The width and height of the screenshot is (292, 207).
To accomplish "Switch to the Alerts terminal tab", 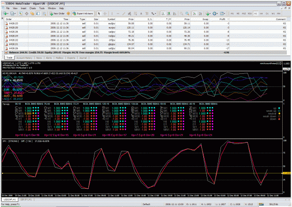I will pos(49,58).
